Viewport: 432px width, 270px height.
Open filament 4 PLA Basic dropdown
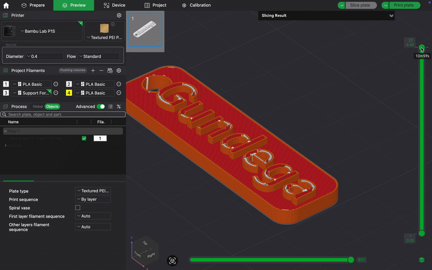click(x=94, y=93)
